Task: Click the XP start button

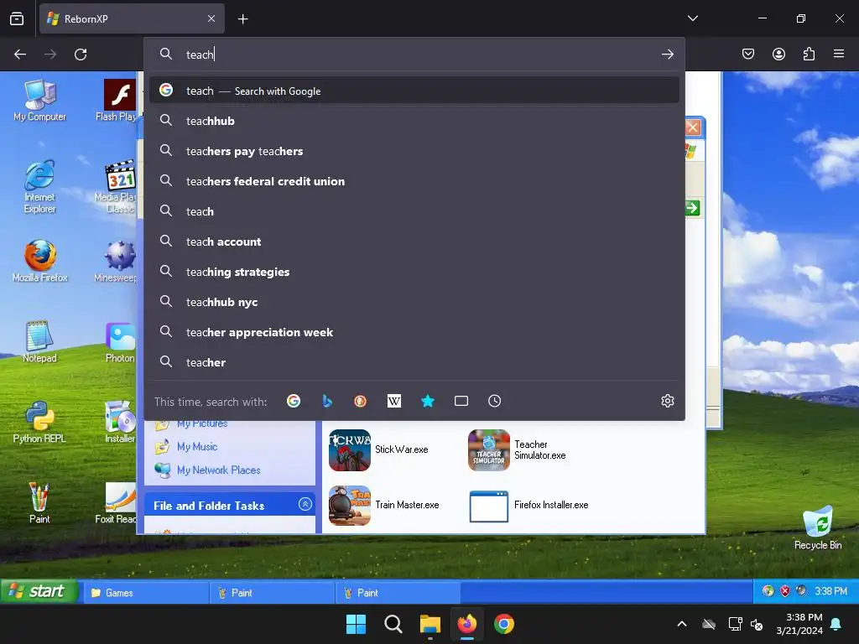Action: [39, 591]
